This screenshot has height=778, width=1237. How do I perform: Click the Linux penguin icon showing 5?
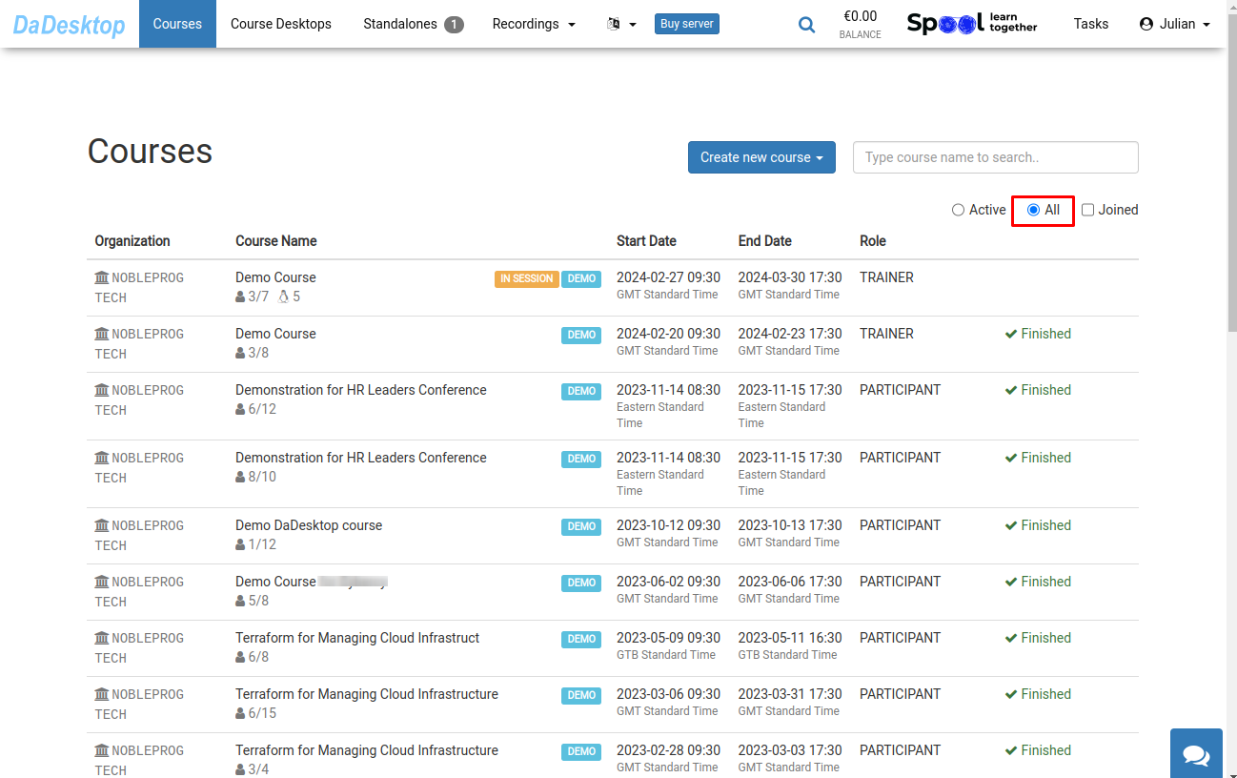pos(283,297)
